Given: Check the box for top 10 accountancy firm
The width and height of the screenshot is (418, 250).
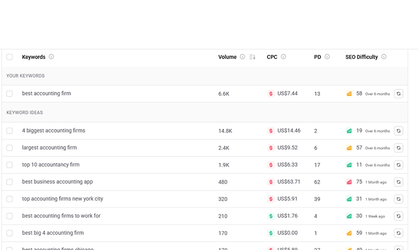Looking at the screenshot, I should click(x=9, y=164).
